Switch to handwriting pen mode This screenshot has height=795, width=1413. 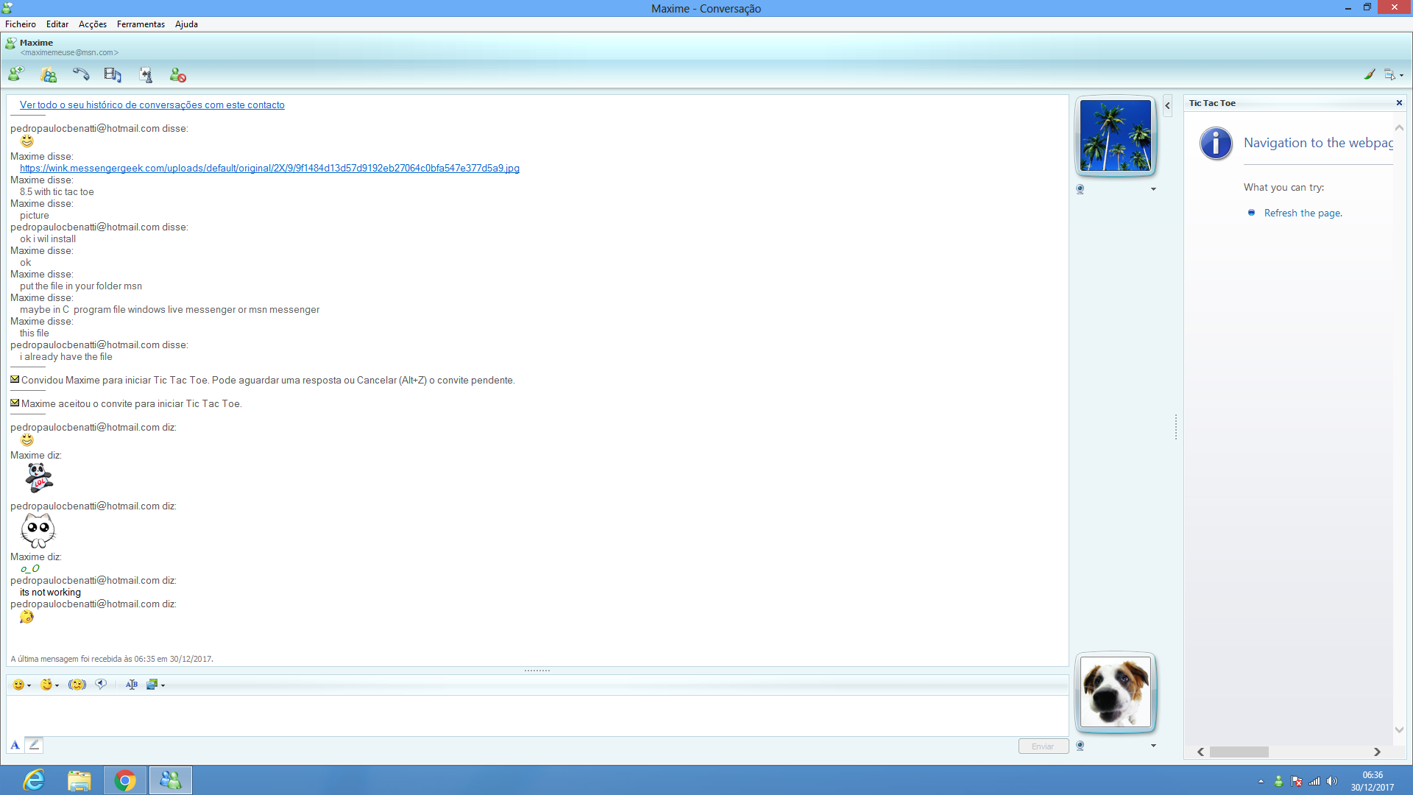click(x=34, y=745)
